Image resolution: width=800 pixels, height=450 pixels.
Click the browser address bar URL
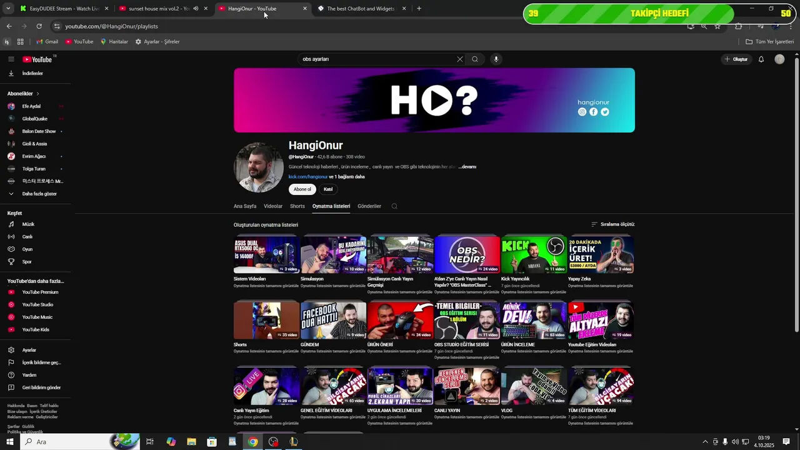(112, 26)
